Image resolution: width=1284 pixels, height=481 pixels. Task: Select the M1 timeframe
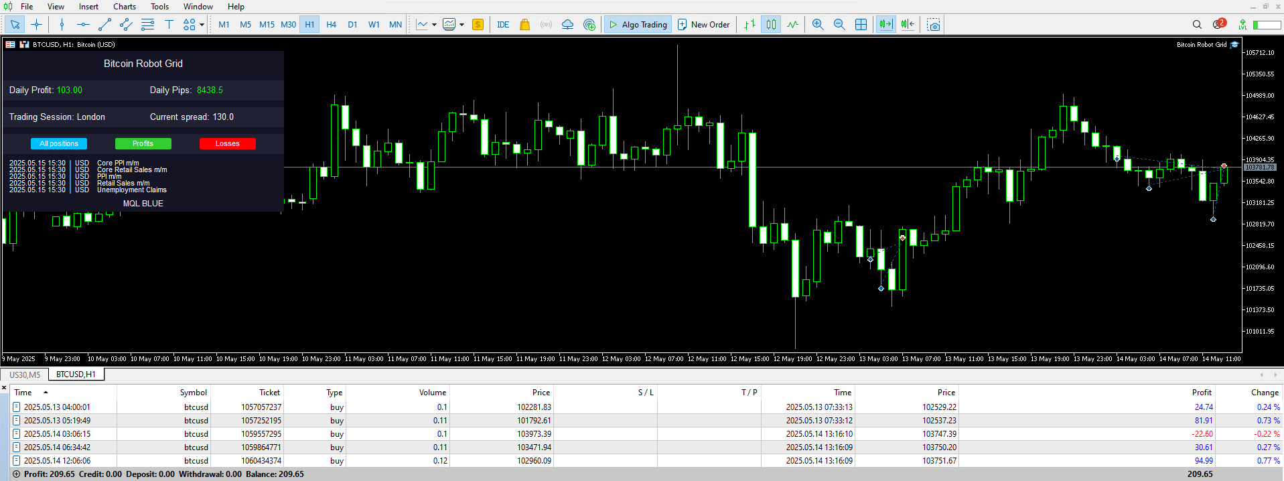pos(224,25)
